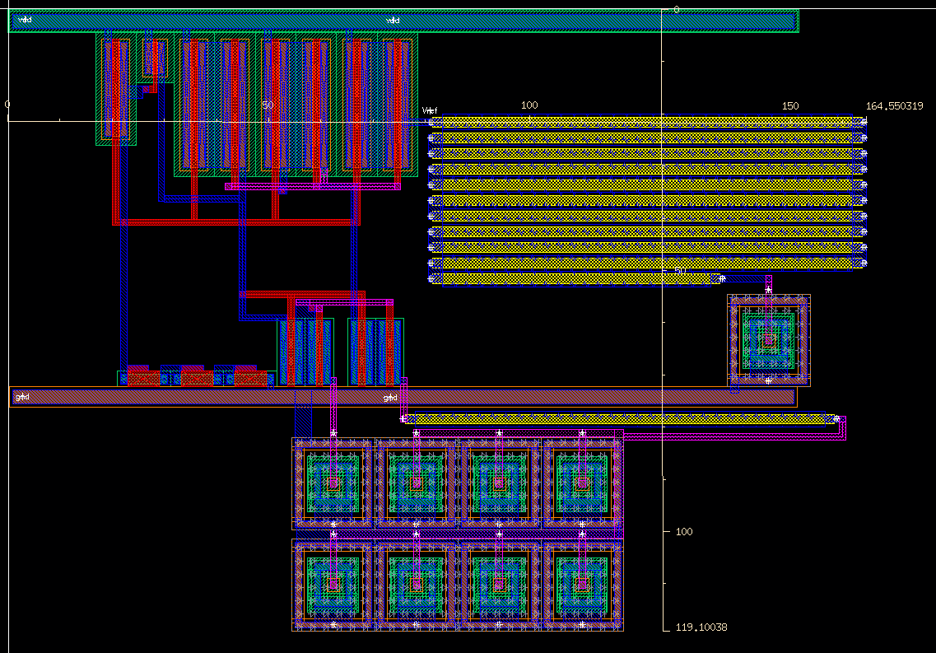
Task: Click the leftmost vdd pin label
Action: click(25, 21)
